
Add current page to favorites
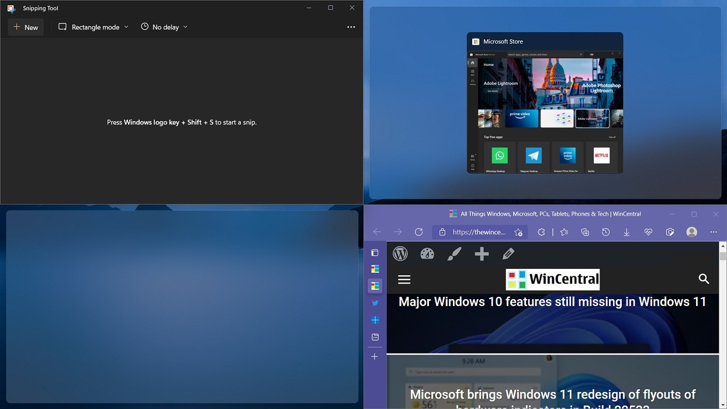[x=564, y=232]
